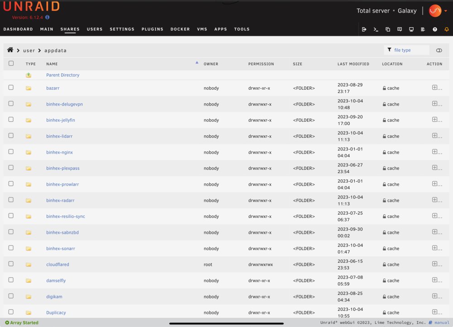Click the cache location for binhex-sonarr
This screenshot has height=327, width=453.
(x=391, y=249)
